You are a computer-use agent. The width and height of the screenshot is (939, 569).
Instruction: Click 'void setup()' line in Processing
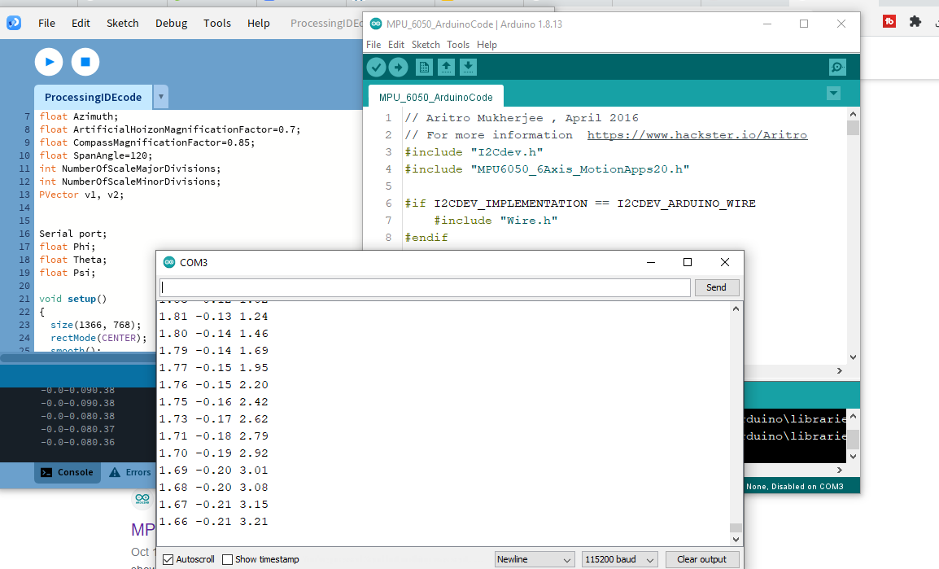pos(73,299)
